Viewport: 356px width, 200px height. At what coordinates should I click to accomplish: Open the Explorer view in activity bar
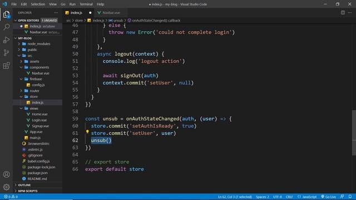point(6,15)
